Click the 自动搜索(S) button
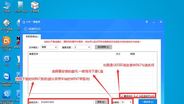 pos(103,47)
